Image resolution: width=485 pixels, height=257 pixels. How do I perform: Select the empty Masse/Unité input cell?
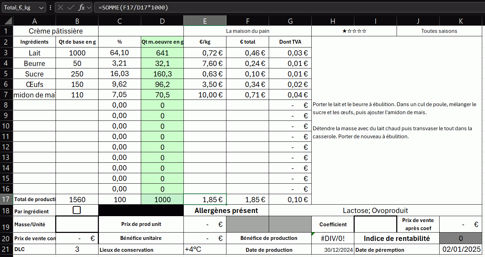(77, 224)
